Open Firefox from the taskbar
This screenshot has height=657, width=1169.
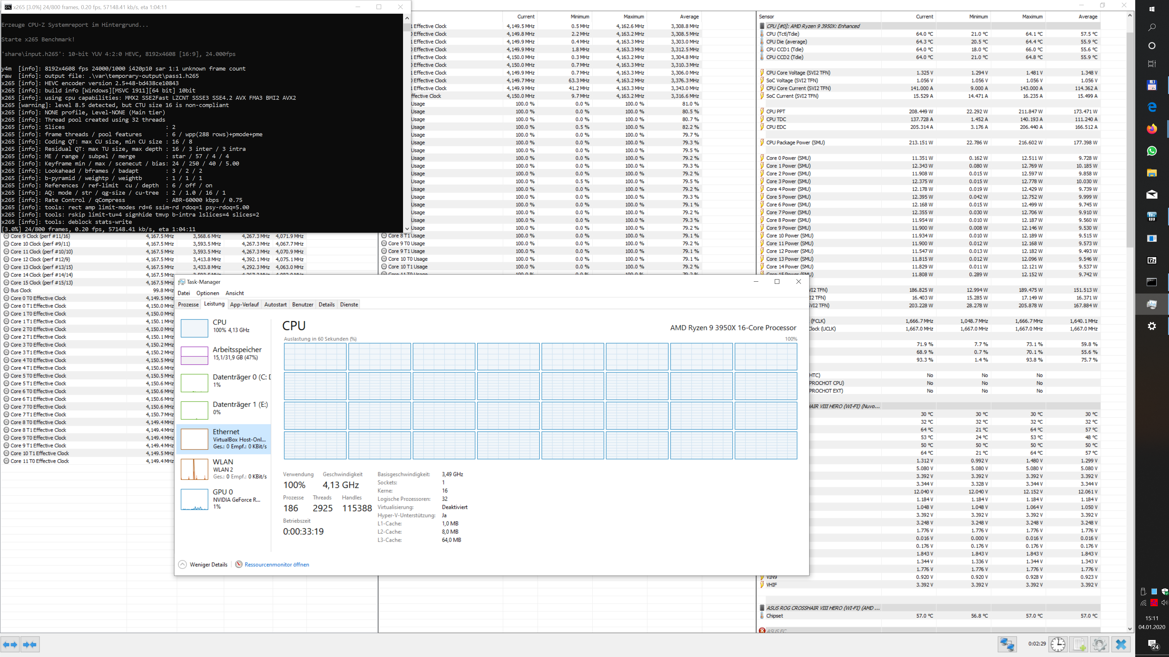point(1152,129)
